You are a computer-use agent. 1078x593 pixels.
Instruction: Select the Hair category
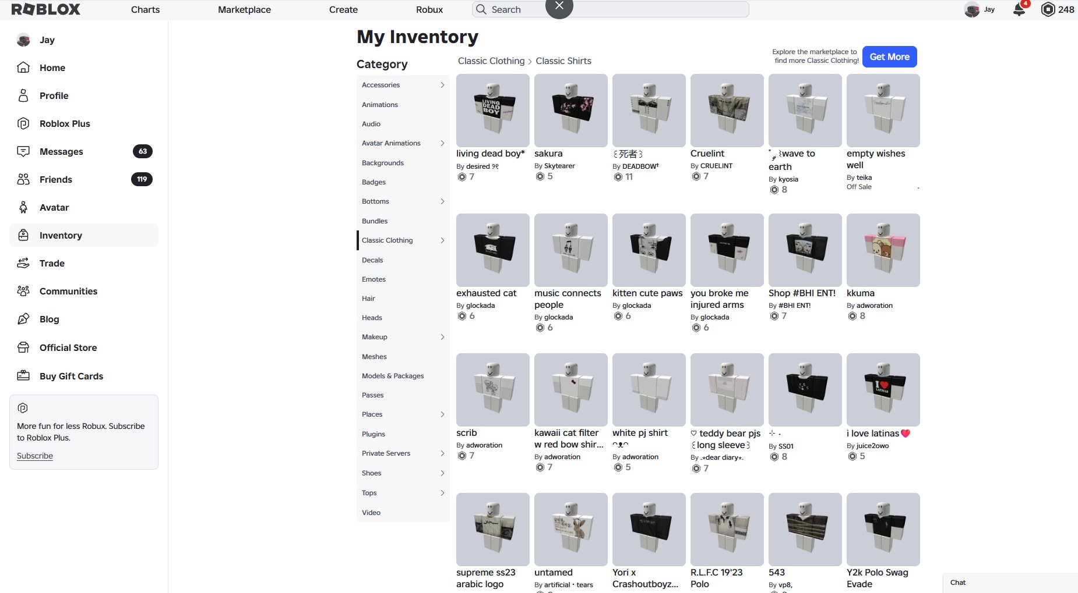368,299
